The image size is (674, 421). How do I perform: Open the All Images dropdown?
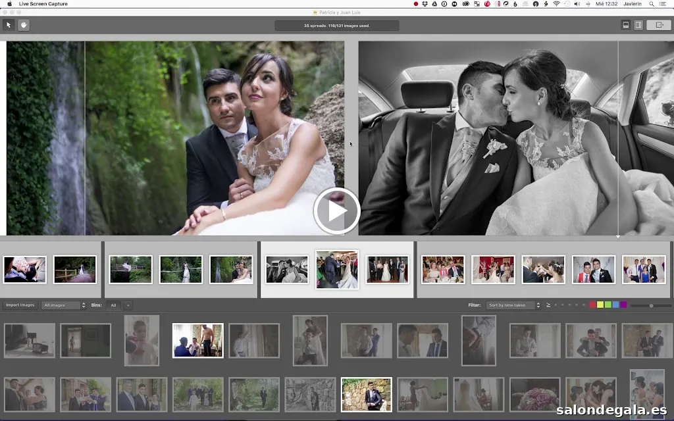[64, 305]
